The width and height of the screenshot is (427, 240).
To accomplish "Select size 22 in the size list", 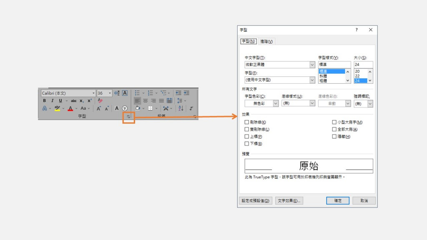I will [361, 76].
